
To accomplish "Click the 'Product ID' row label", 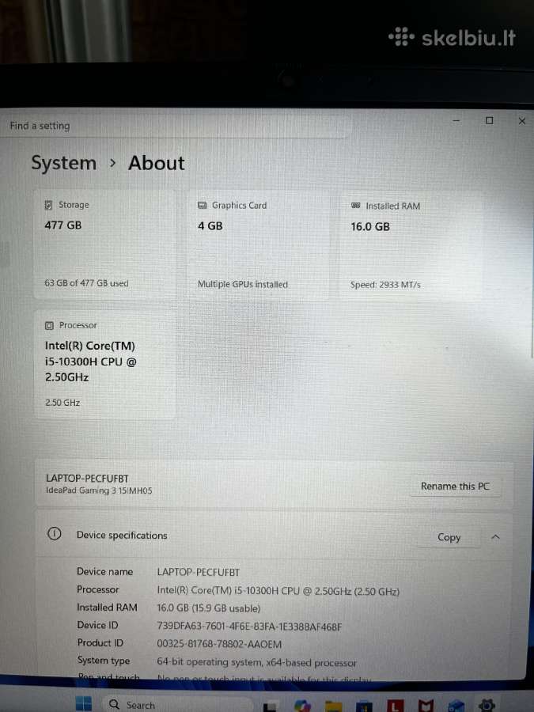I will tap(100, 642).
